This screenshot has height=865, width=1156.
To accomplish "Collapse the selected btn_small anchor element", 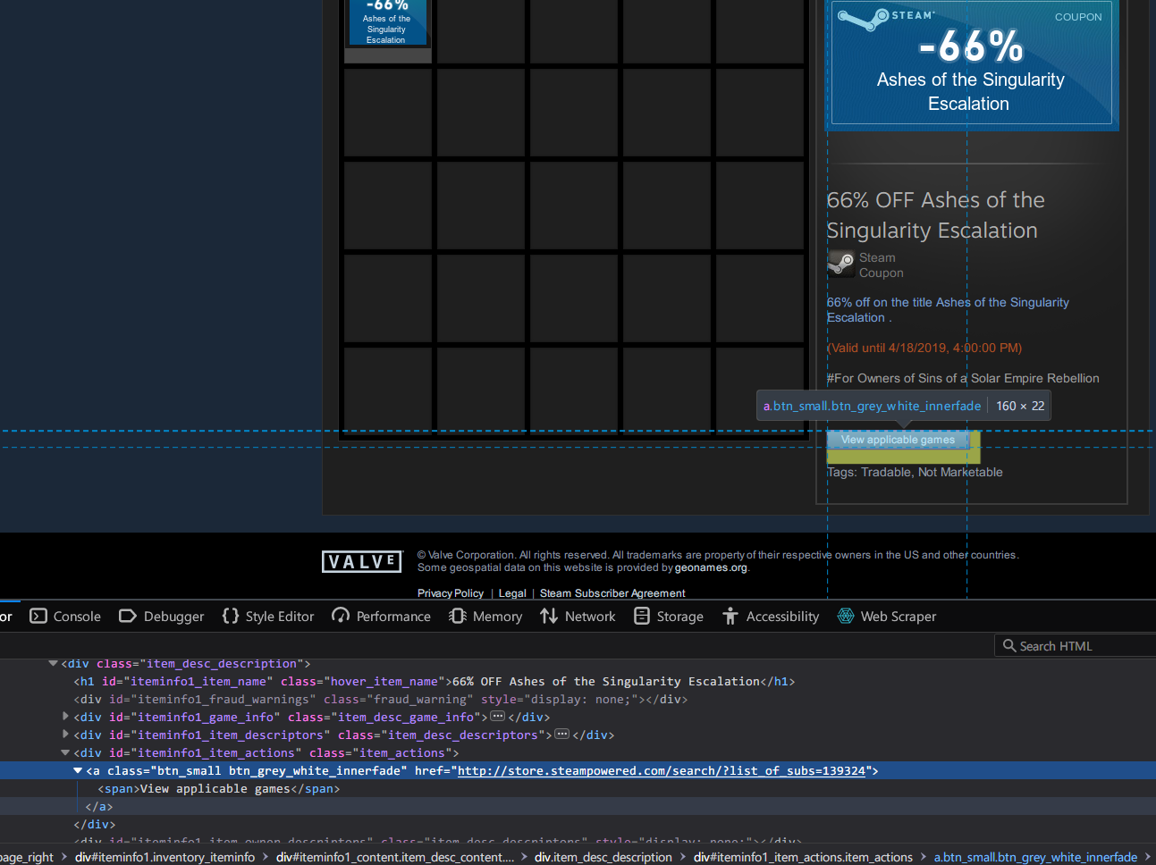I will [x=77, y=770].
